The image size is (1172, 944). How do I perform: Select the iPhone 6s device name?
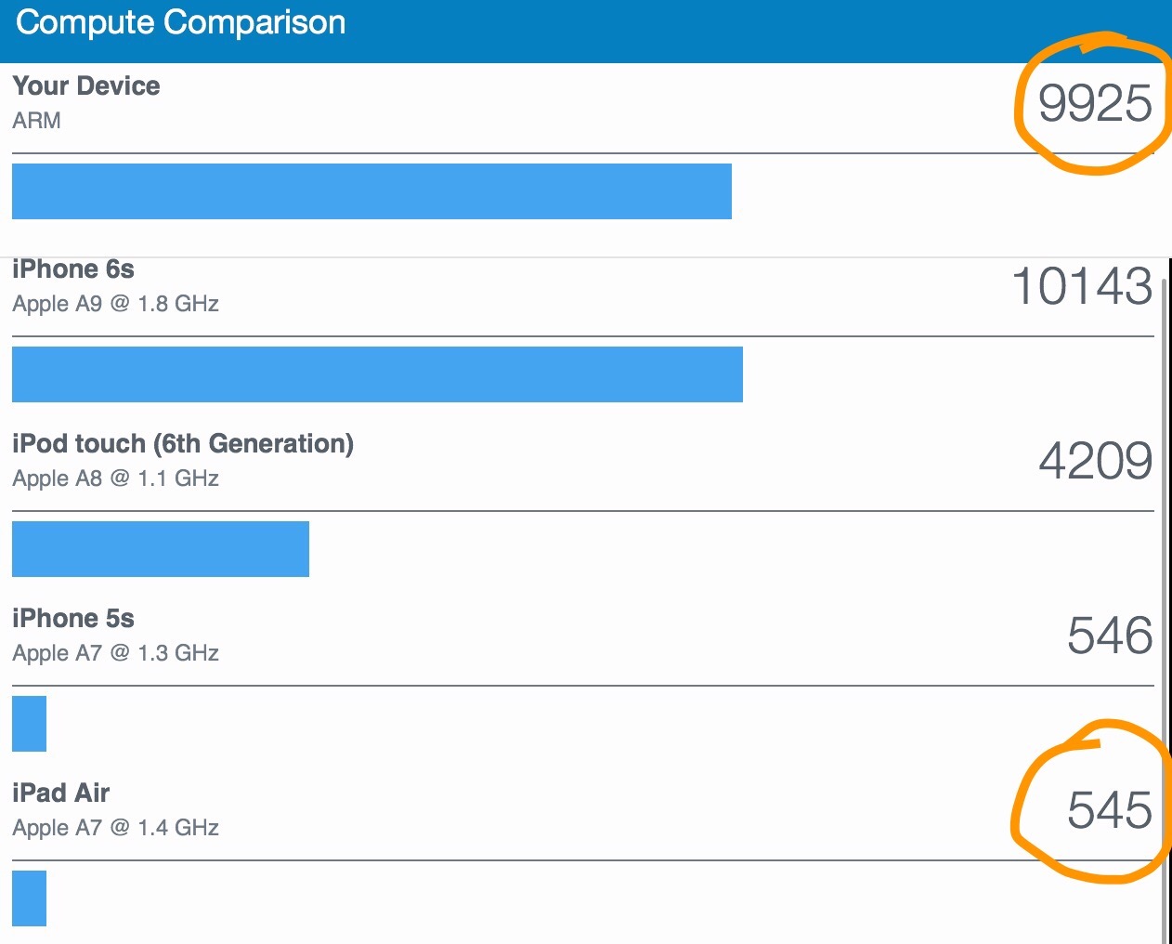(x=73, y=269)
